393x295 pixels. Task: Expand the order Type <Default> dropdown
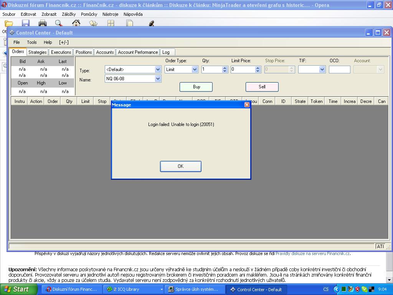pos(158,70)
